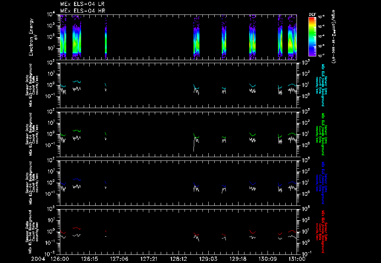This screenshot has width=381, height=263.
Task: Click the left axis label of the cyan trace panel
Action: click(32, 85)
